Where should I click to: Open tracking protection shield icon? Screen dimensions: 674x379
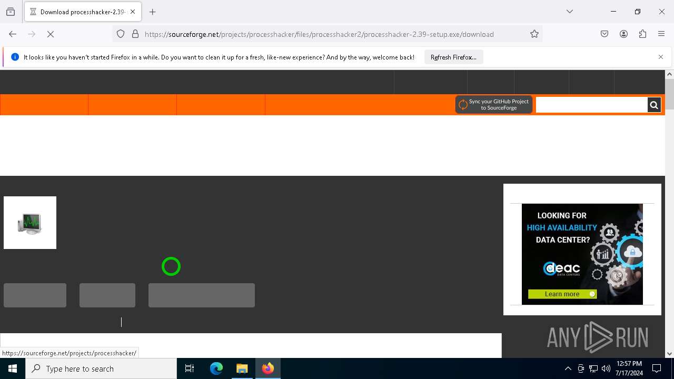click(x=121, y=34)
